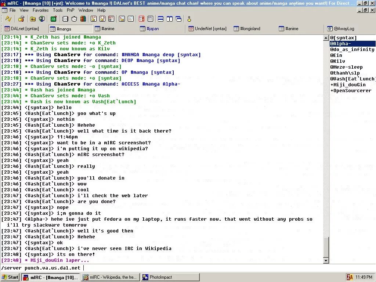The width and height of the screenshot is (376, 282).
Task: Switch to PhotoImpact from the taskbar
Action: click(170, 277)
